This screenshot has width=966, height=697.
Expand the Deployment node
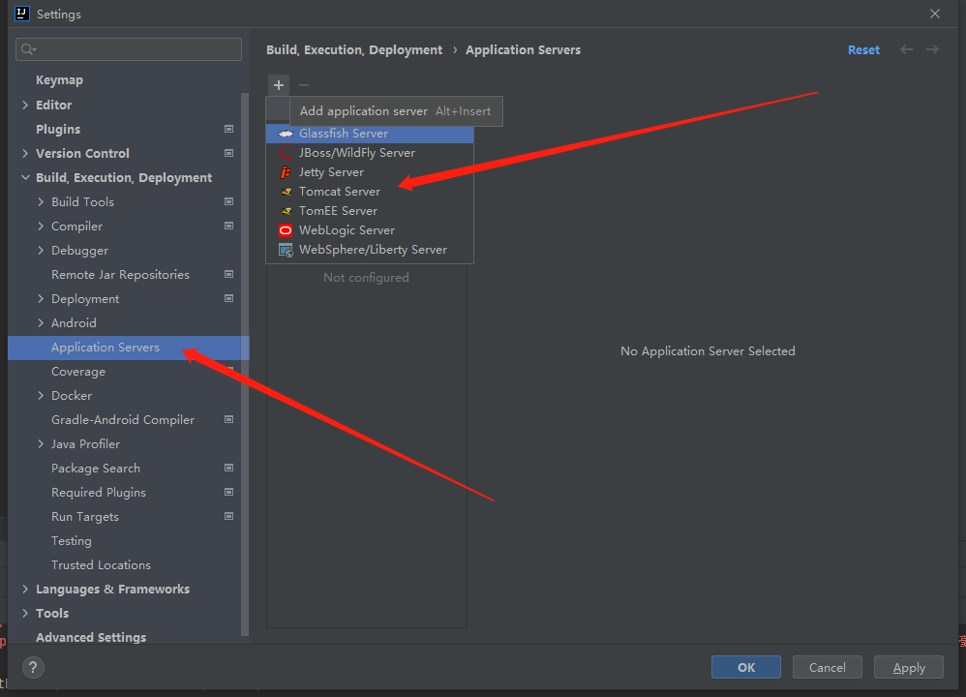pos(41,298)
